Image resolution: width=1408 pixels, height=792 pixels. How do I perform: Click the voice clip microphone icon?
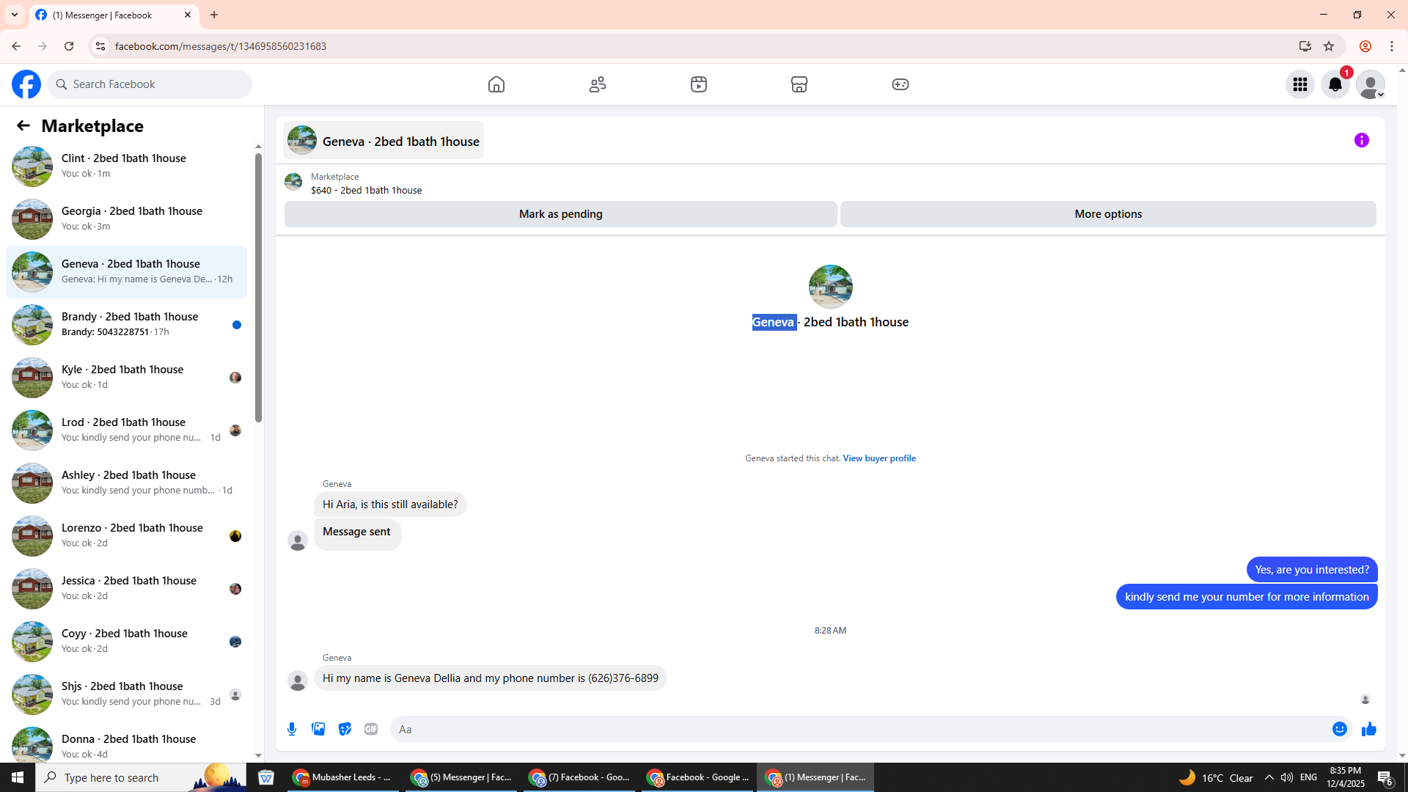(292, 729)
